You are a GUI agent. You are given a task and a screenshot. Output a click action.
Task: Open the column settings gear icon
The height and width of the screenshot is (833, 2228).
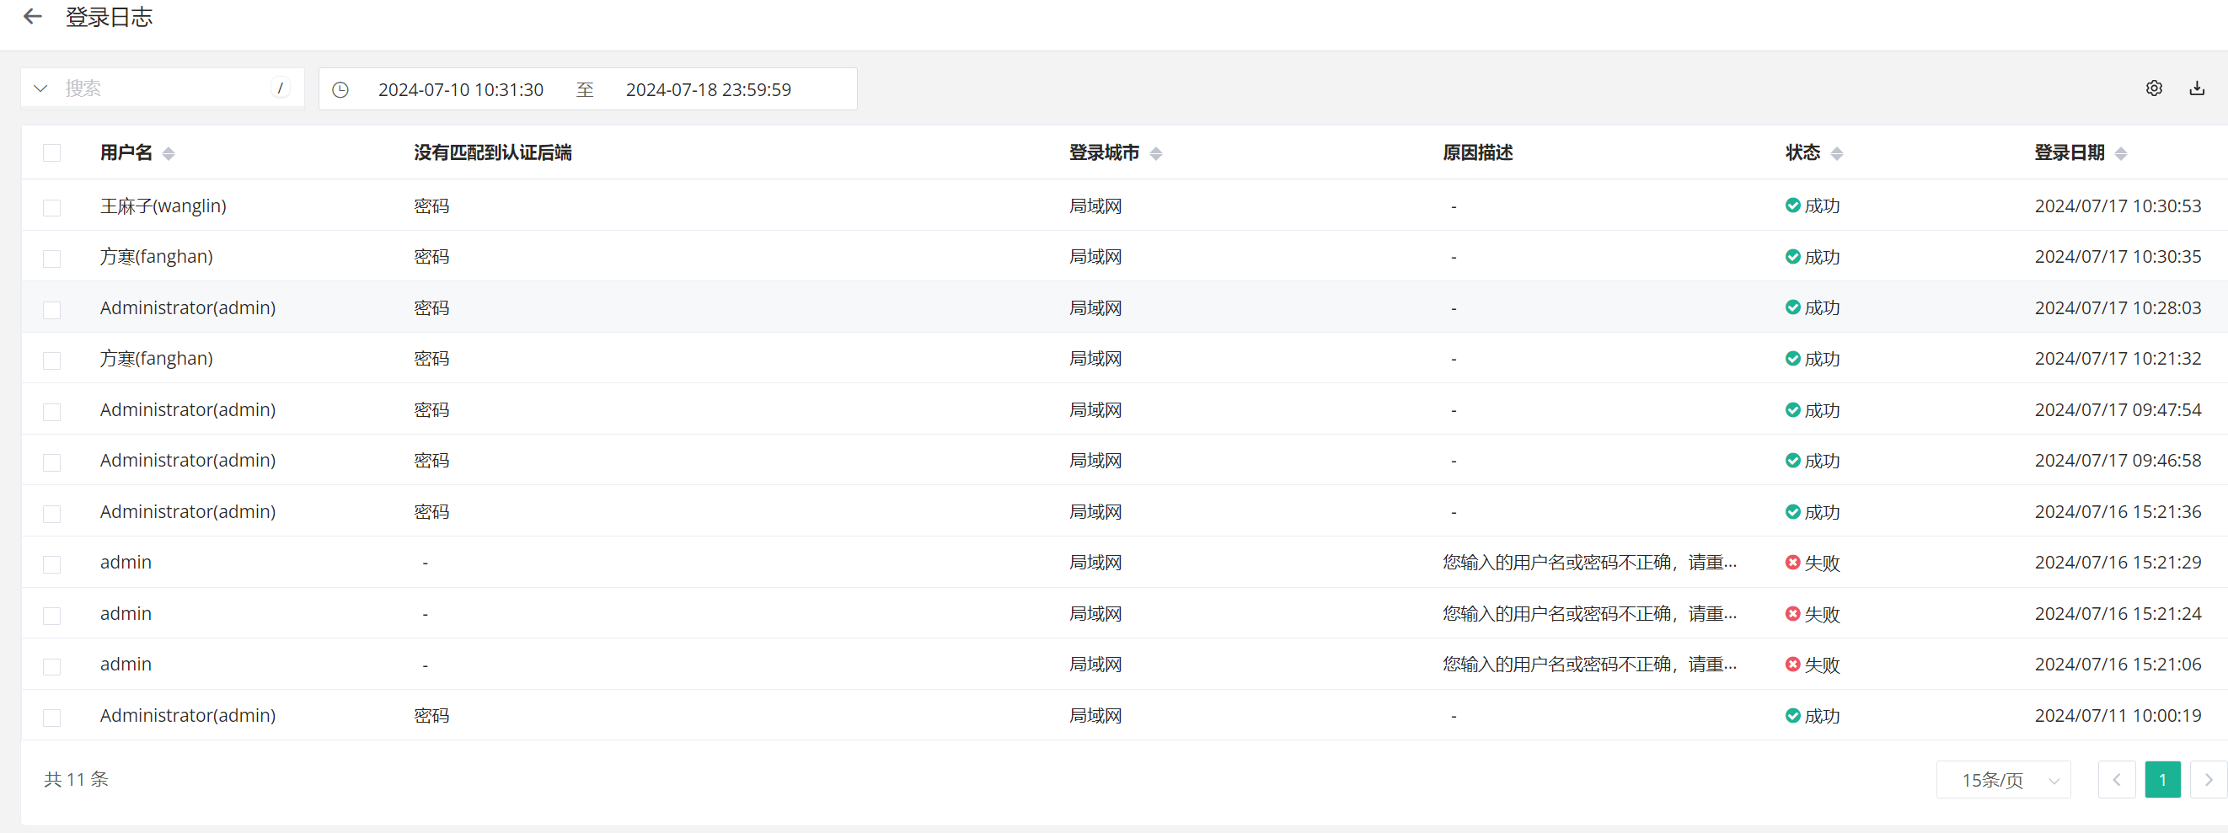coord(2154,88)
